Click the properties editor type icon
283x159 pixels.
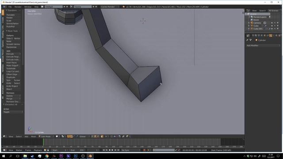click(248, 35)
